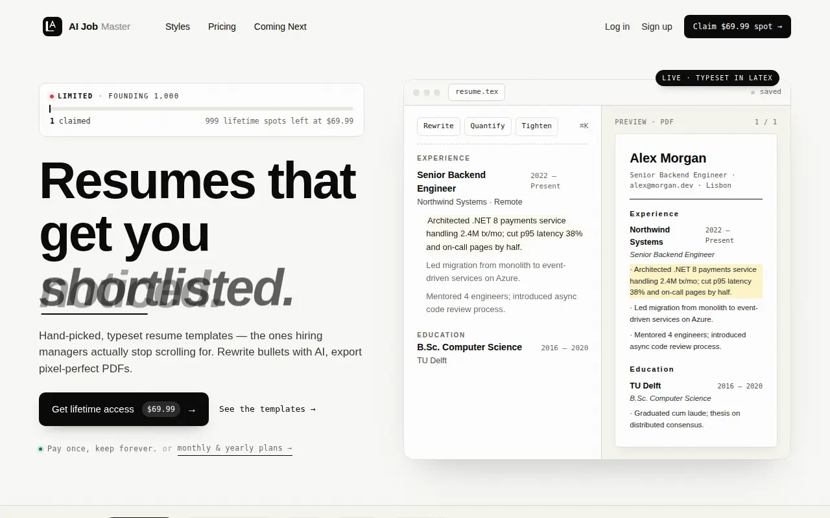Click B.Sc. Computer Science in editor
This screenshot has width=830, height=518.
point(469,347)
